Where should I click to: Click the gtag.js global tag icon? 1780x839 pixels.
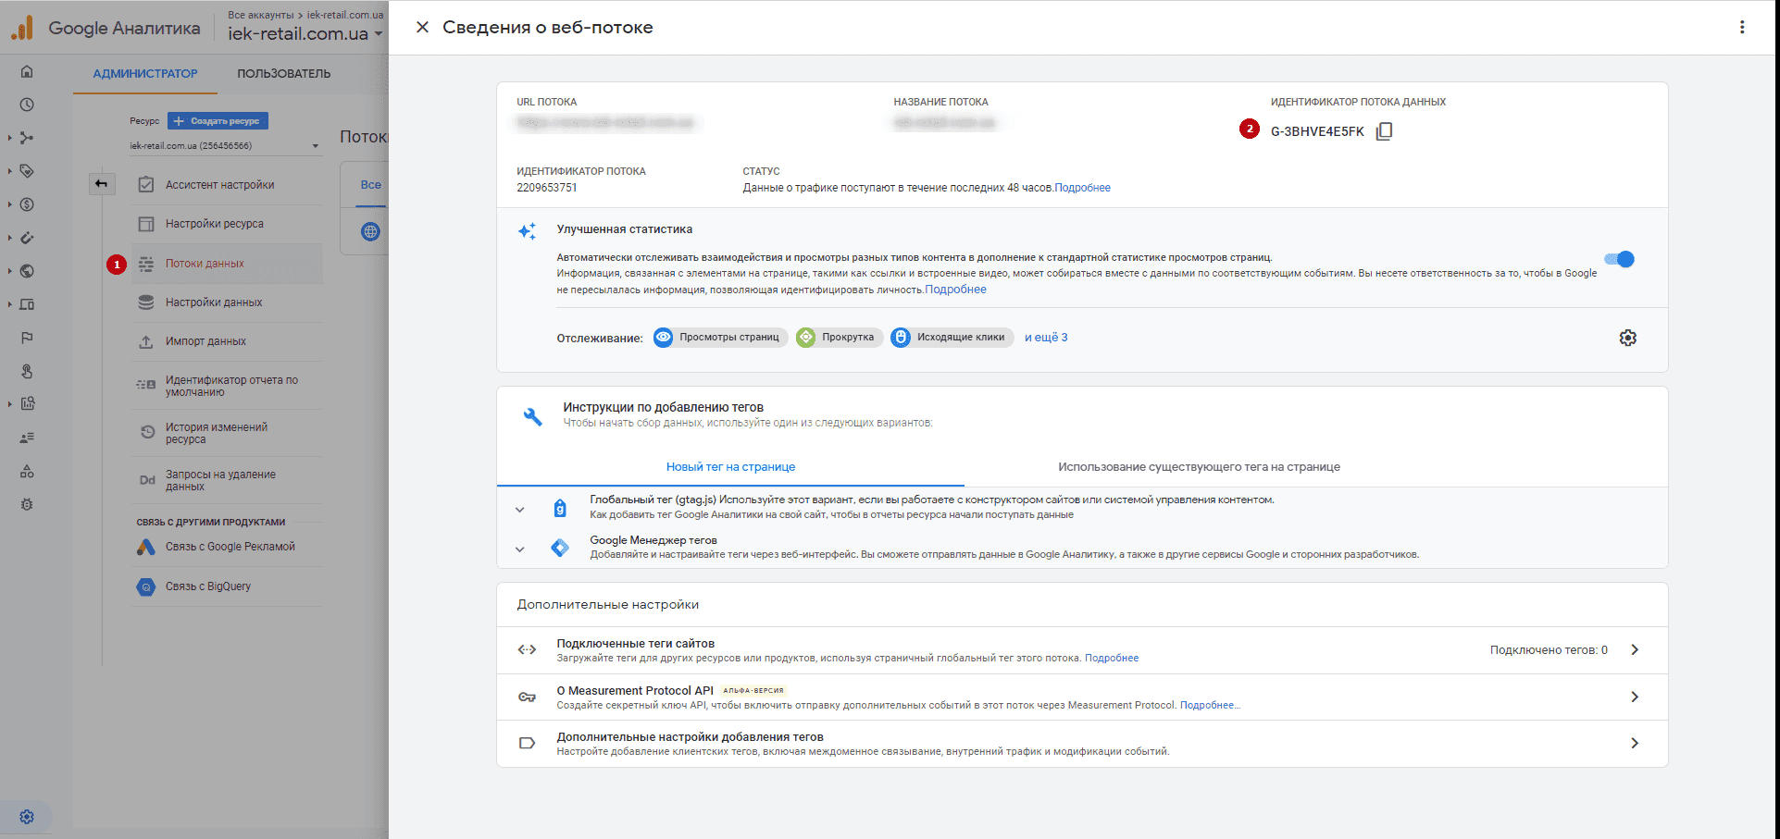pos(560,508)
